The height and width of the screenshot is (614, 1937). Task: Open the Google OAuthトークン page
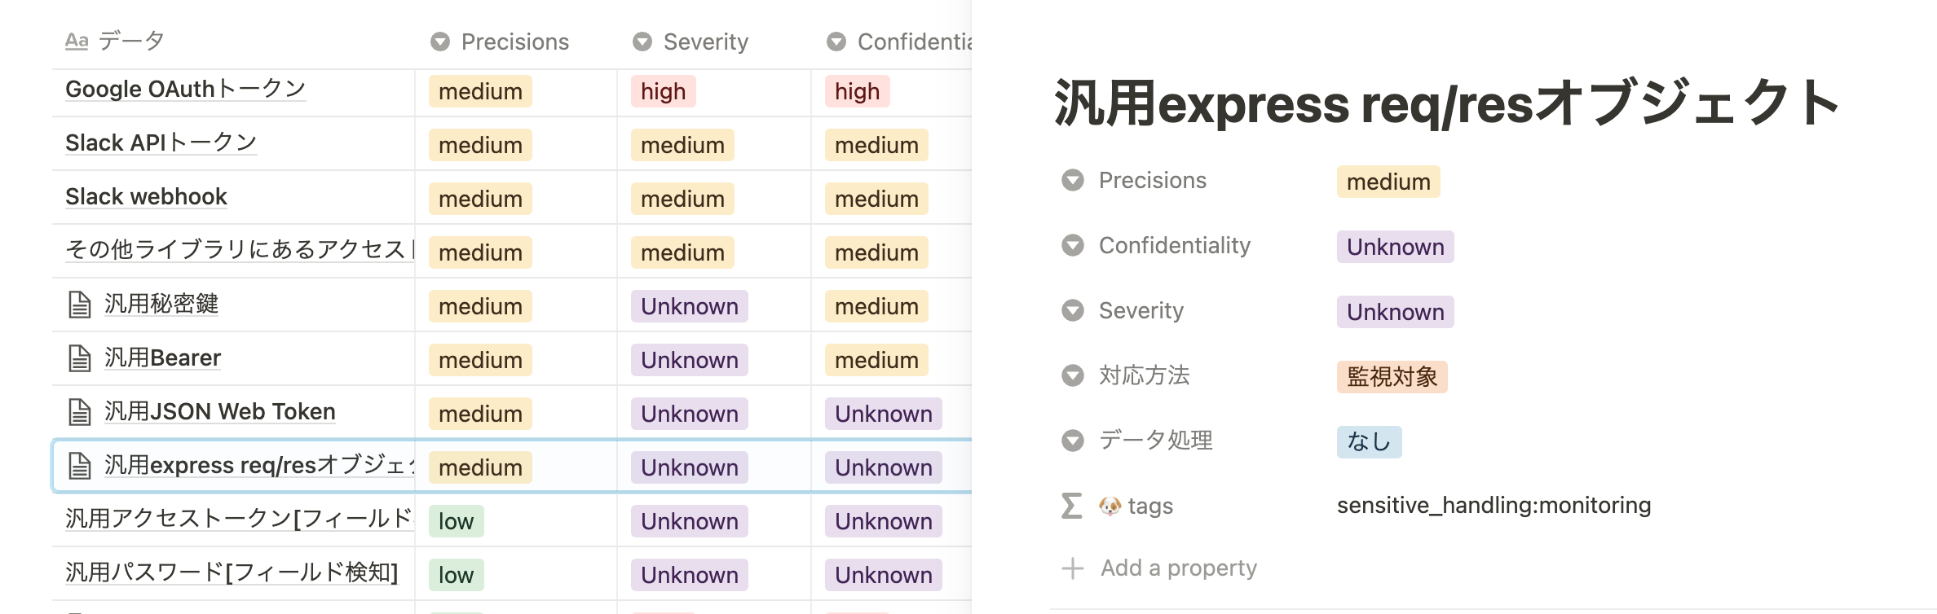tap(185, 89)
